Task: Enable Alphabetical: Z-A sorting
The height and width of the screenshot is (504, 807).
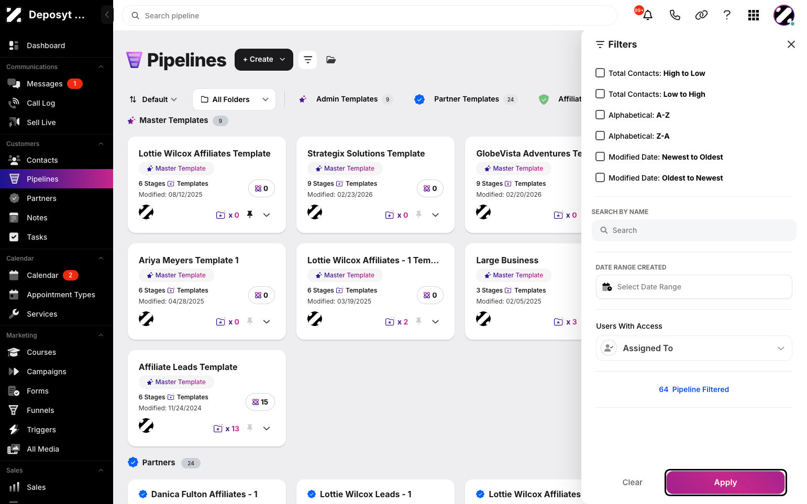Action: pyautogui.click(x=600, y=136)
